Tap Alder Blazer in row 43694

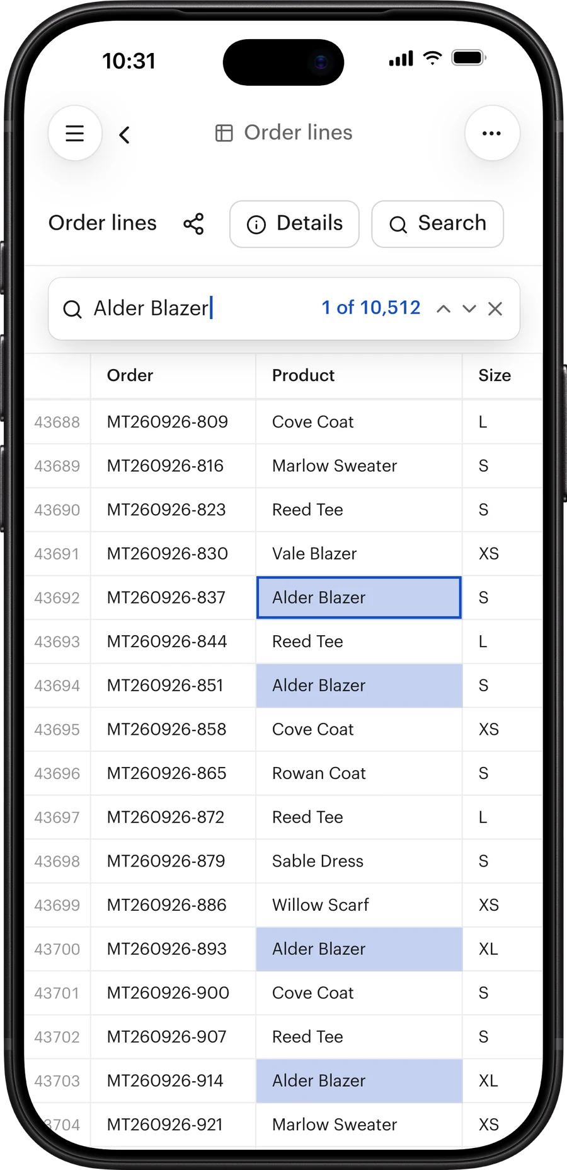359,686
